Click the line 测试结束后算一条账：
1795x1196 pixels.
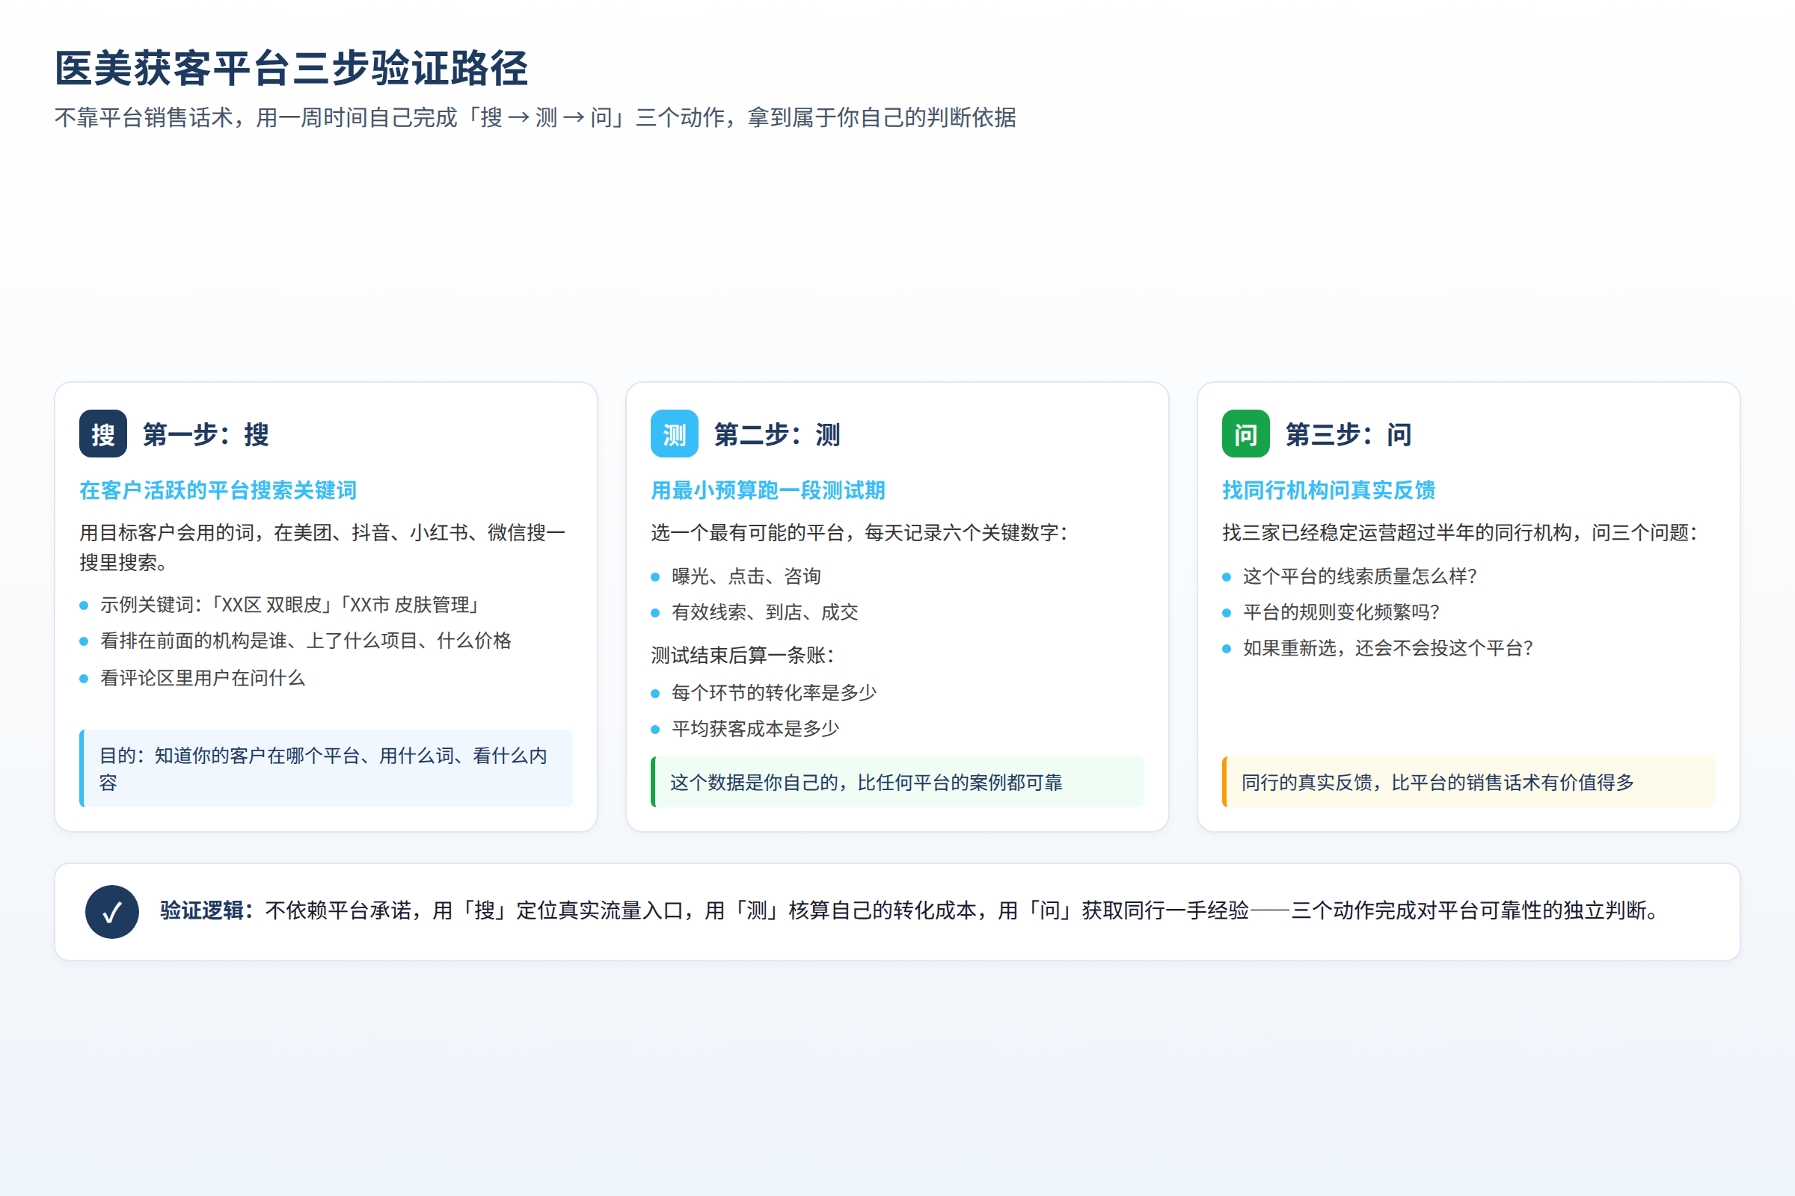(743, 656)
